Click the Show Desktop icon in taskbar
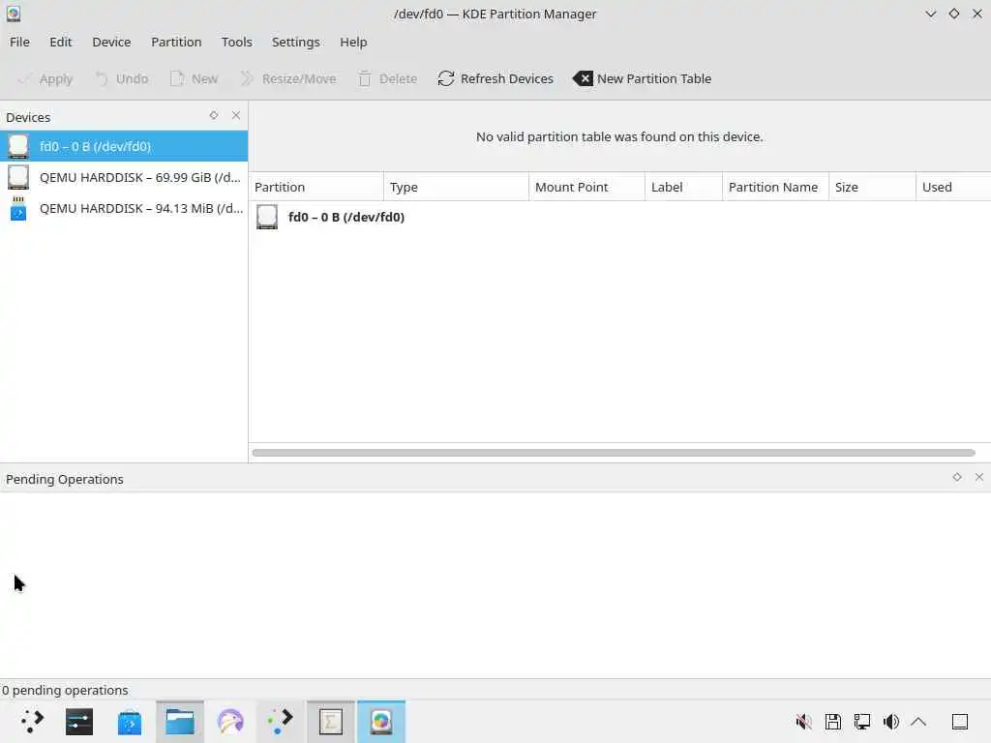The height and width of the screenshot is (743, 991). point(959,722)
